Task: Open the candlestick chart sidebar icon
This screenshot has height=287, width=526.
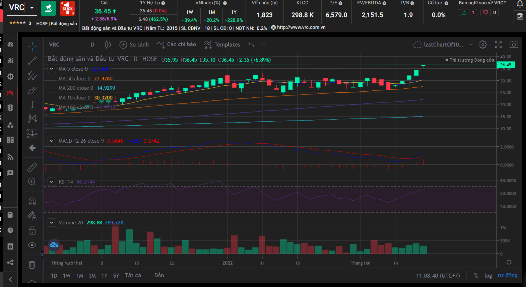Action: [x=10, y=92]
